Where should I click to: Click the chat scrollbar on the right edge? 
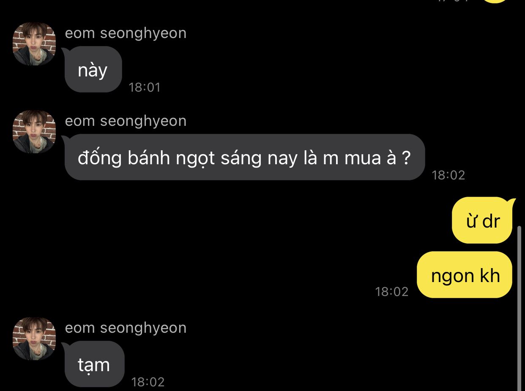coord(520,308)
